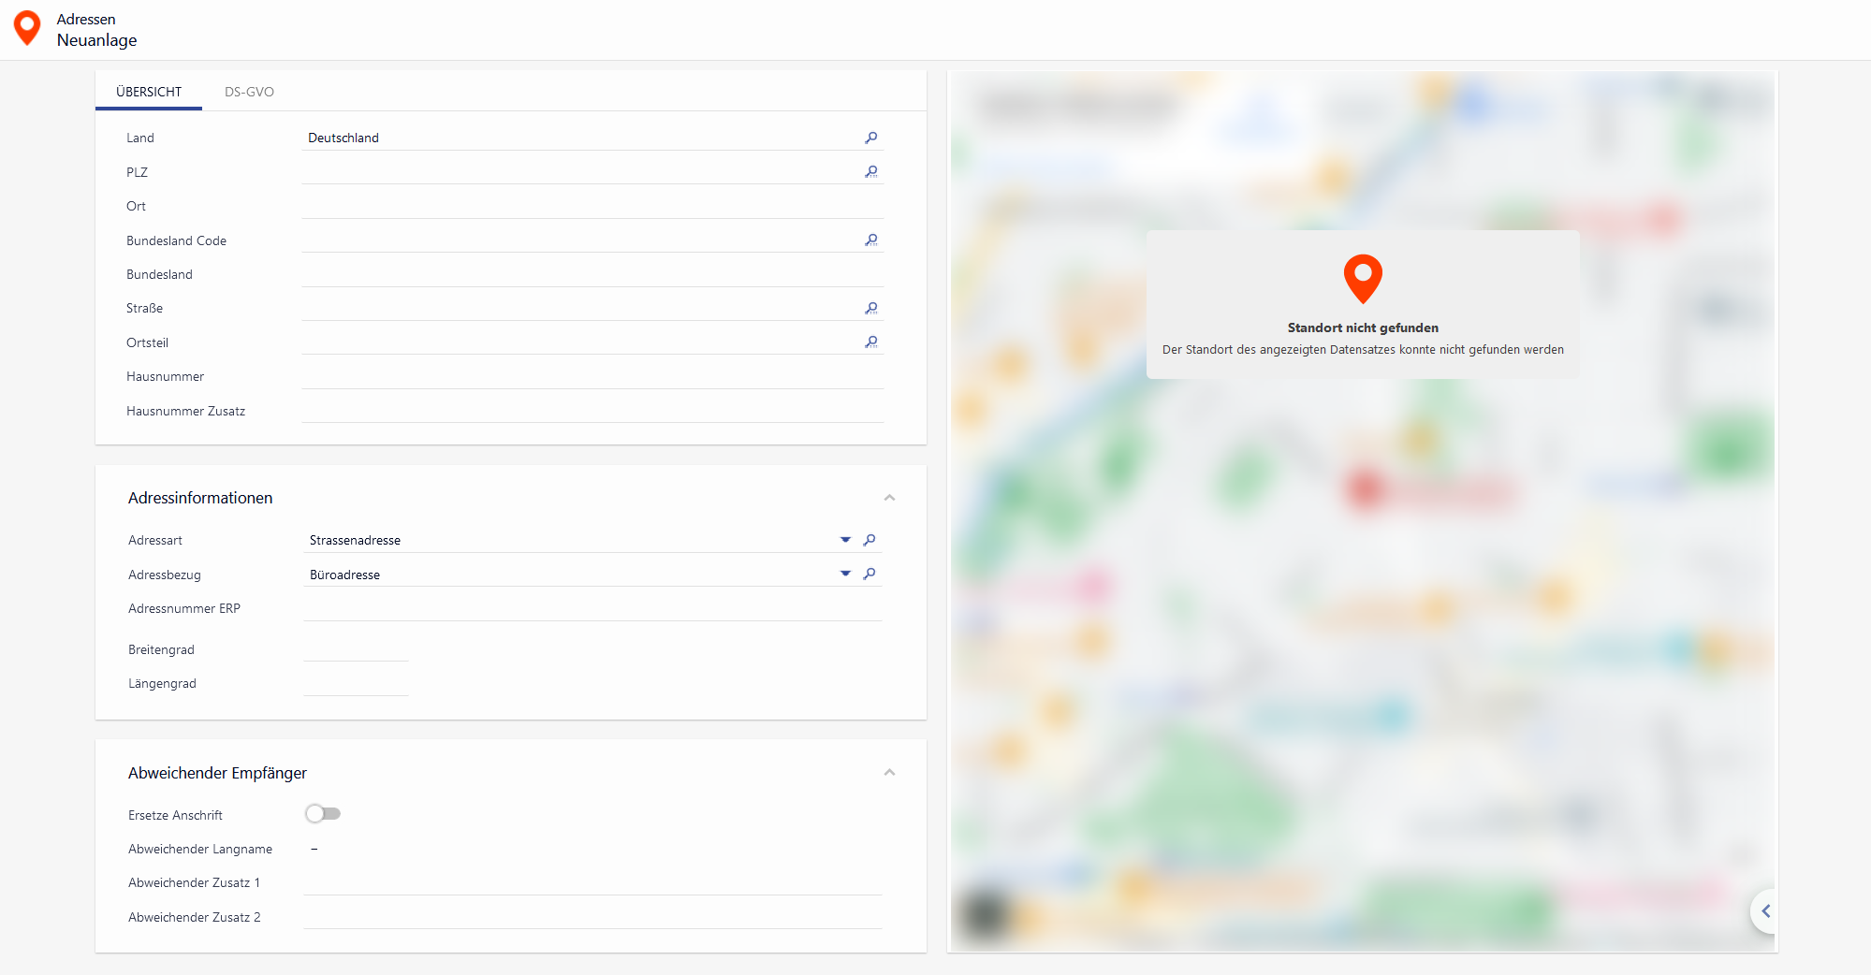Viewport: 1871px width, 975px height.
Task: Open the Adressart dropdown arrow
Action: click(845, 540)
